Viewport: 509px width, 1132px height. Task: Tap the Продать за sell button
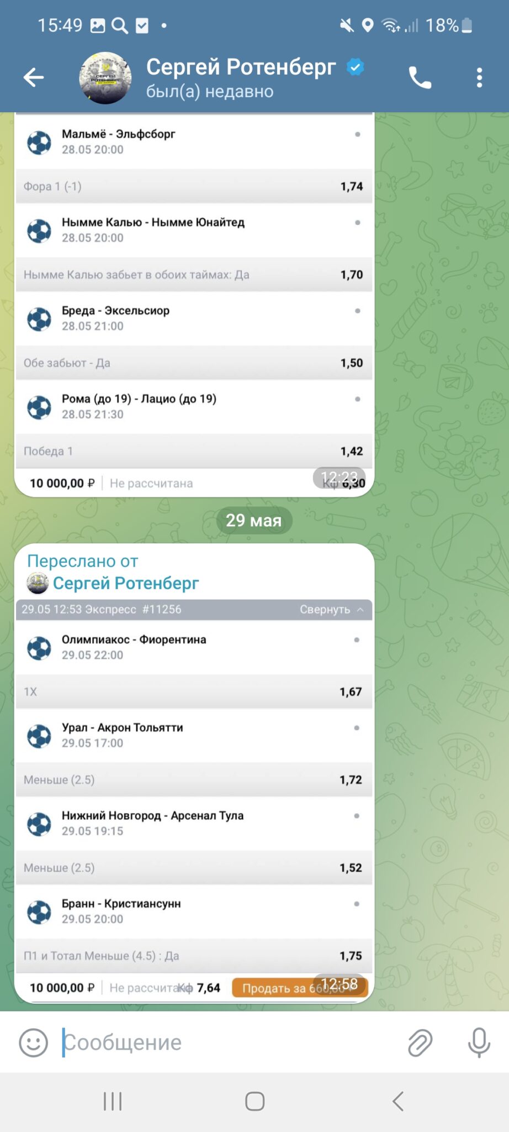[300, 988]
